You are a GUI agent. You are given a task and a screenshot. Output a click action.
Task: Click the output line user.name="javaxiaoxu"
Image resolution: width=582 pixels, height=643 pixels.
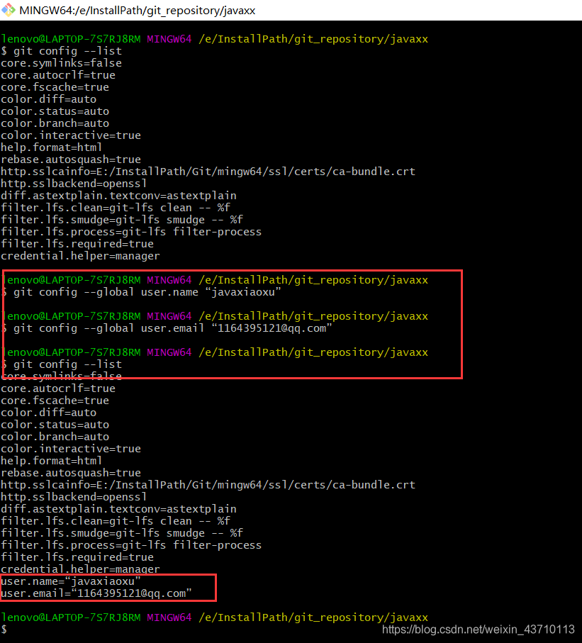click(x=71, y=581)
